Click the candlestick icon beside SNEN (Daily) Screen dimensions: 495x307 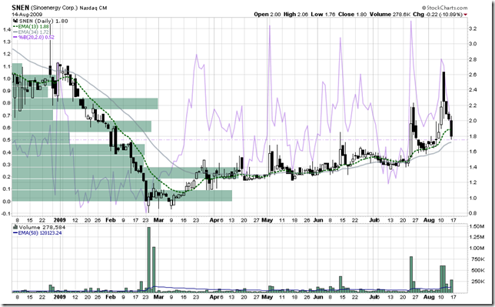(x=15, y=21)
